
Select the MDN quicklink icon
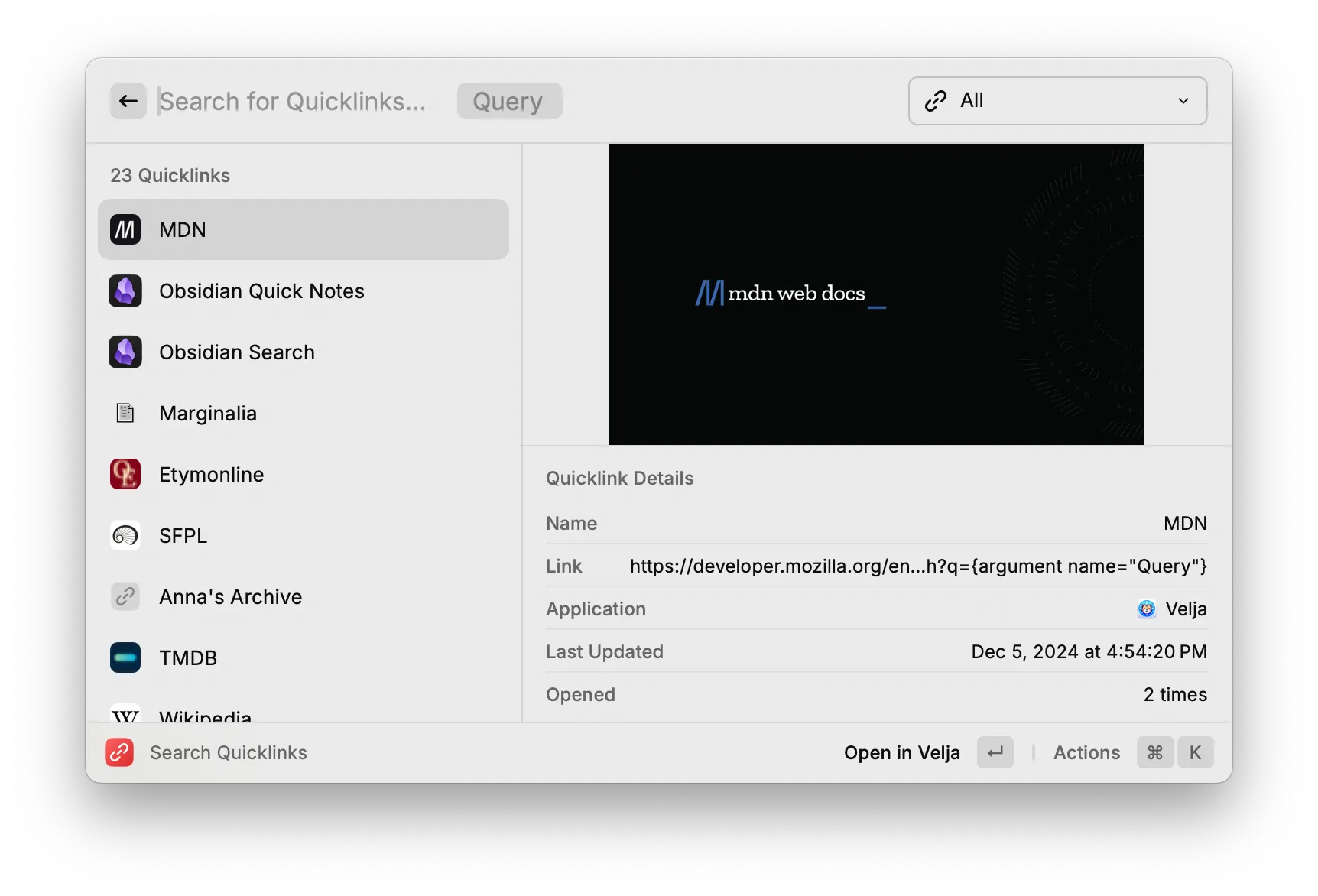pyautogui.click(x=125, y=229)
